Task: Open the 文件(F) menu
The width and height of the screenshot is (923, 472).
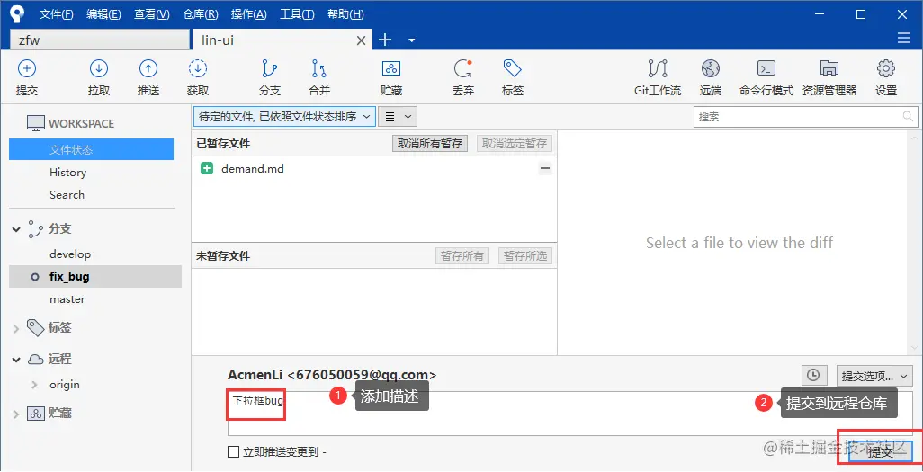Action: 57,14
